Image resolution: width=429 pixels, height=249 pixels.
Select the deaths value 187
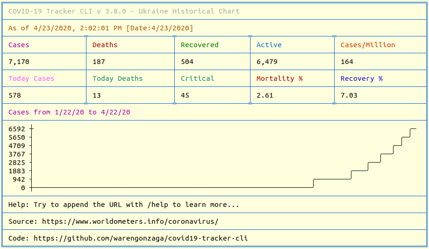[x=99, y=62]
